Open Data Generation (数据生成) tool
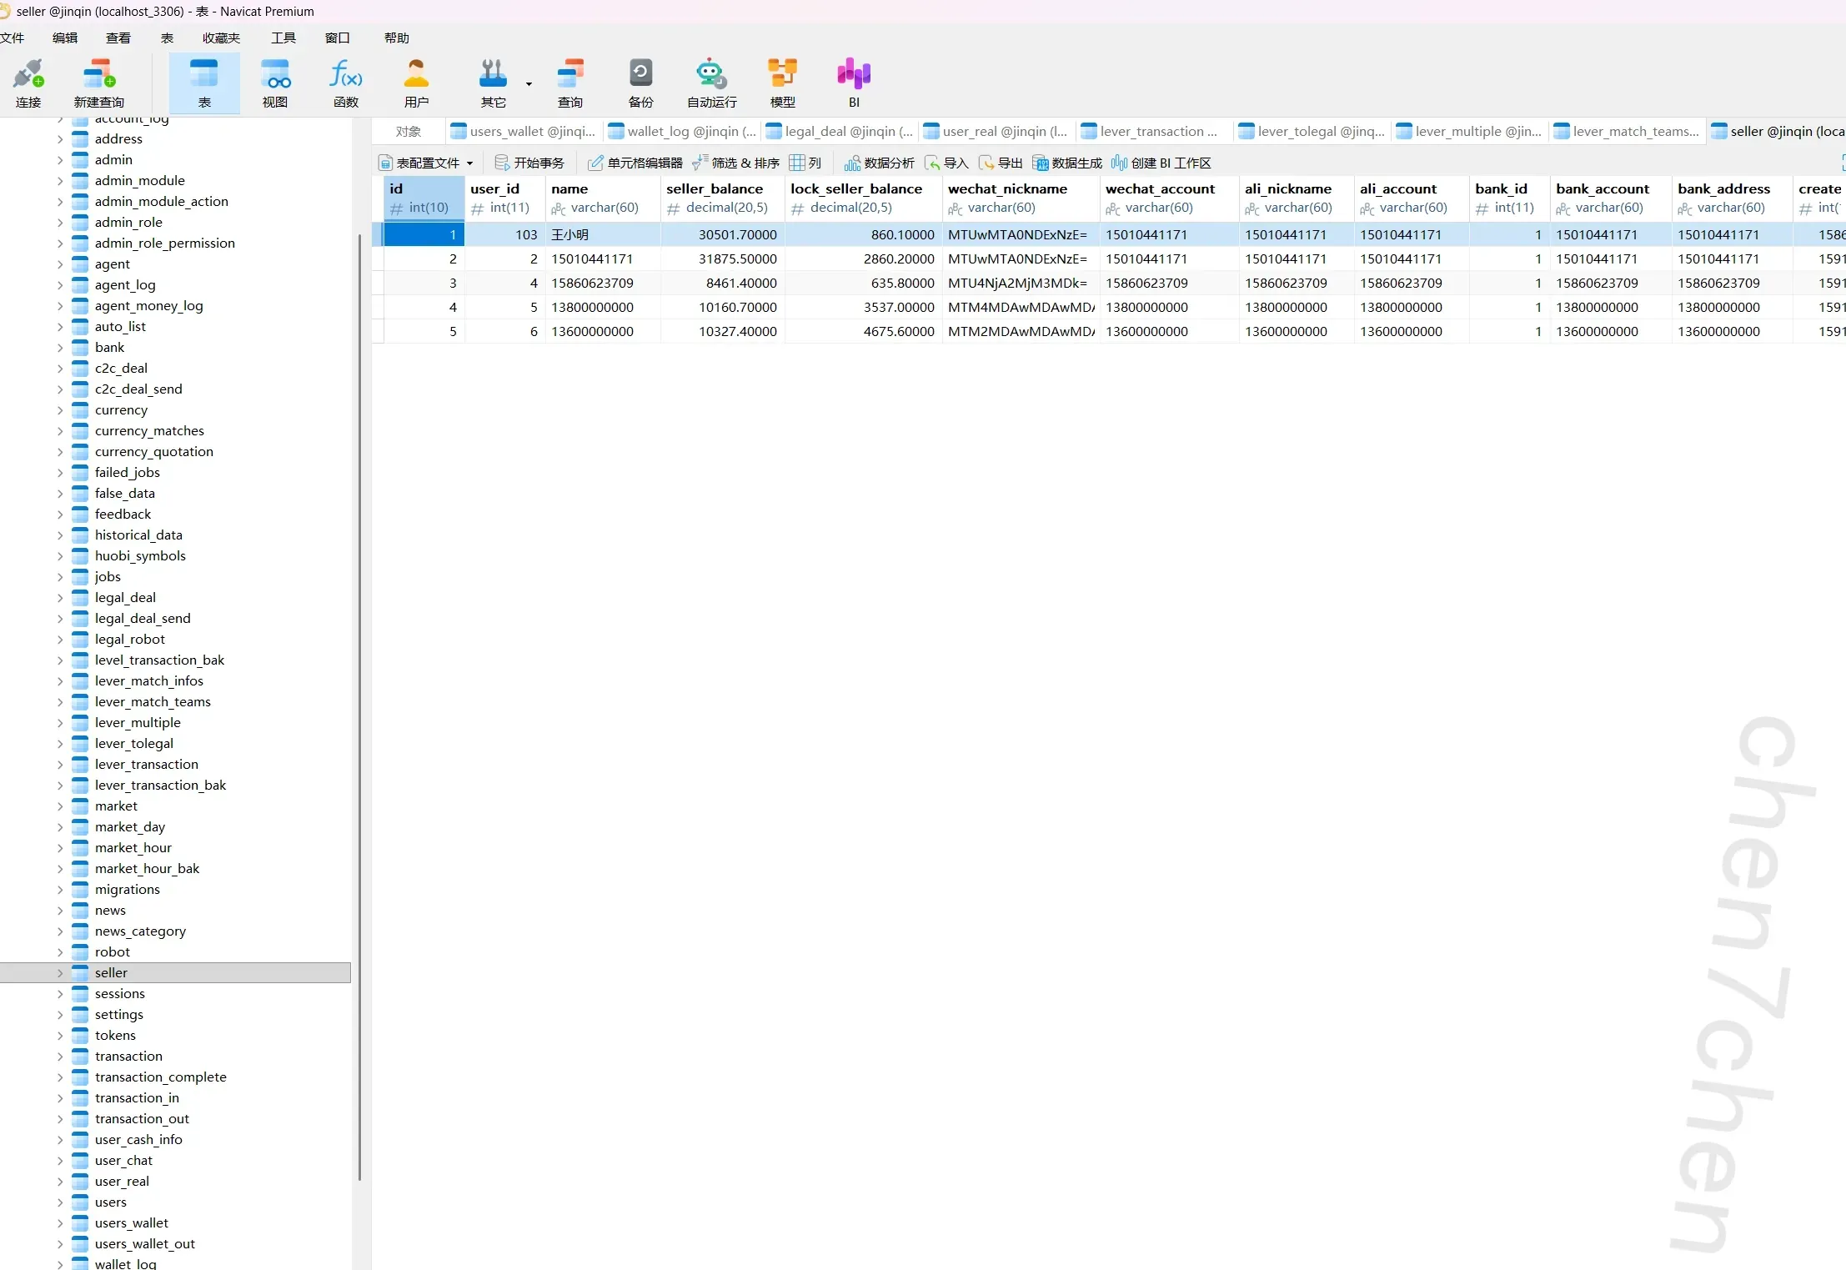 [1067, 163]
